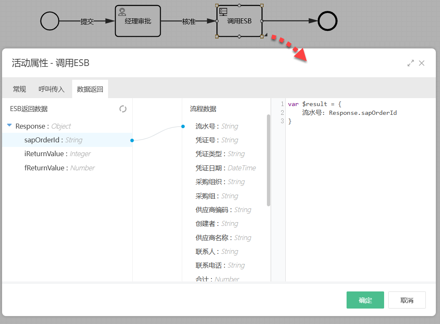Click the start event circle
The image size is (440, 324).
point(50,21)
